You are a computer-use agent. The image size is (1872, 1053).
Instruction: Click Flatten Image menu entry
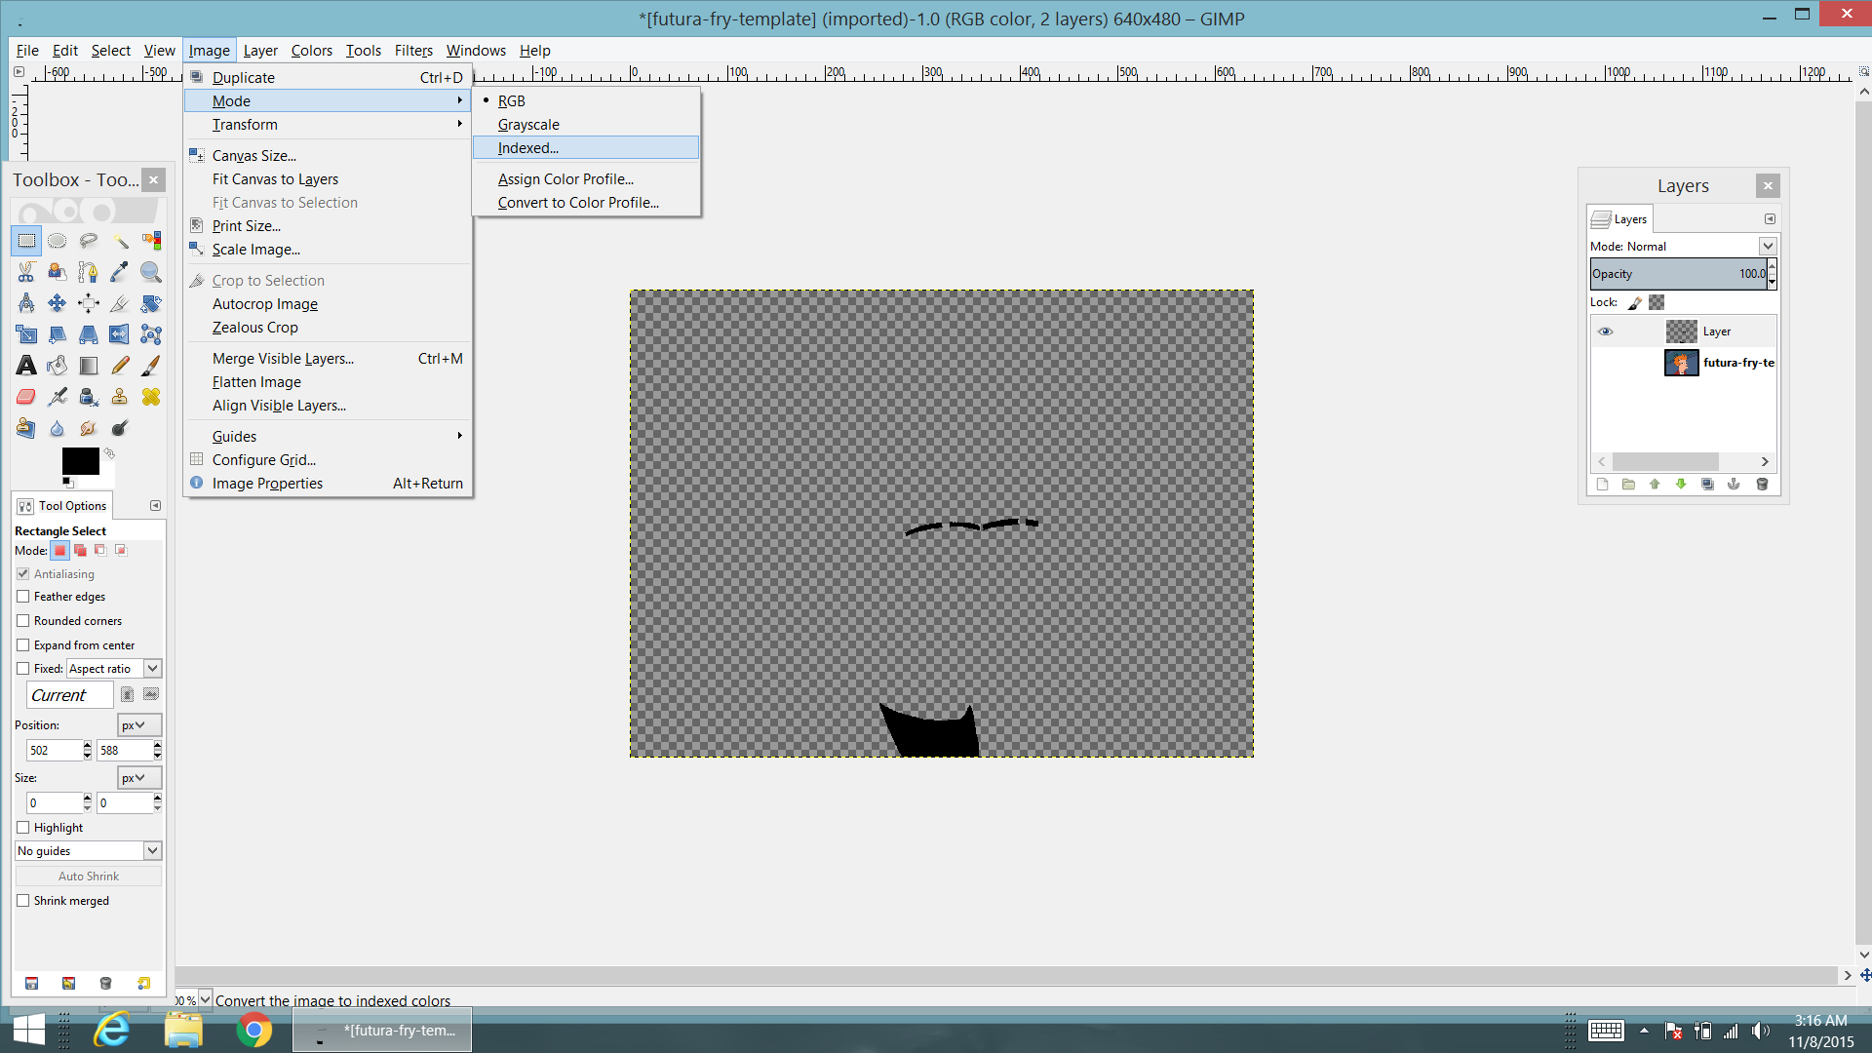pyautogui.click(x=328, y=382)
